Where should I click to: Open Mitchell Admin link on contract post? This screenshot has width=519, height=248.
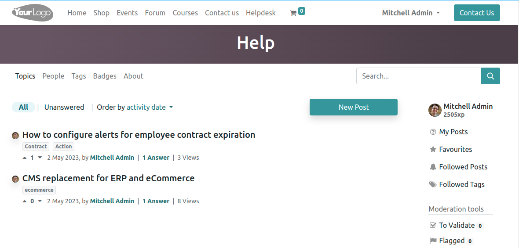pos(112,158)
